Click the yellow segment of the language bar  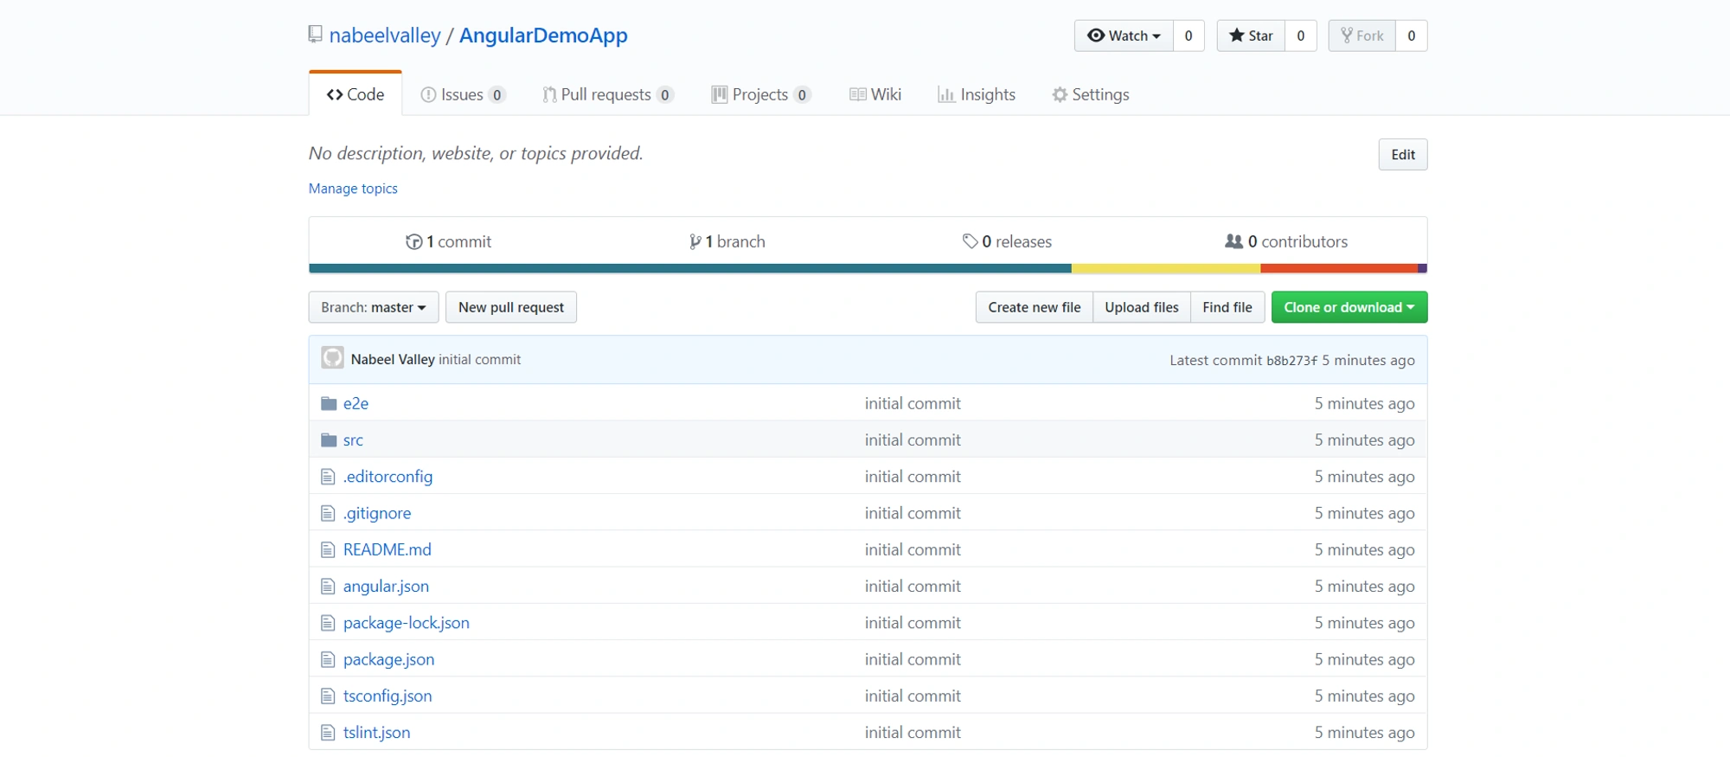1166,269
